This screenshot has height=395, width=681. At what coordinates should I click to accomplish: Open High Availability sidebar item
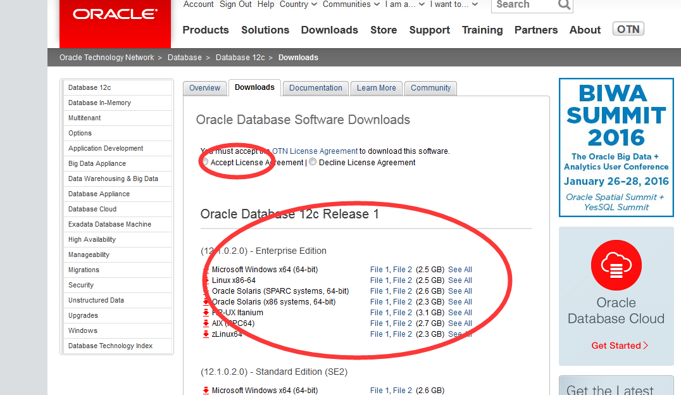pos(117,239)
